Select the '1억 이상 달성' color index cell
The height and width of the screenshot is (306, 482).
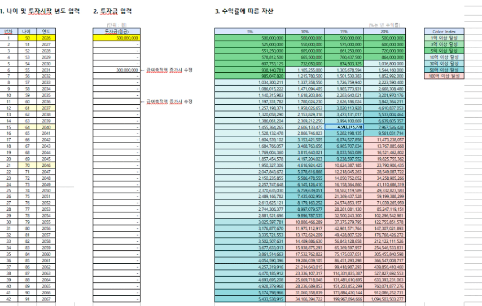pos(444,38)
